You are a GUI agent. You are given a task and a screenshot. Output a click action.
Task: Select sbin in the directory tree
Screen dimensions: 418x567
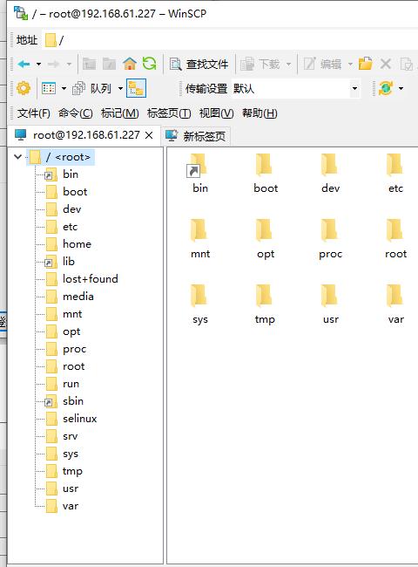coord(73,401)
